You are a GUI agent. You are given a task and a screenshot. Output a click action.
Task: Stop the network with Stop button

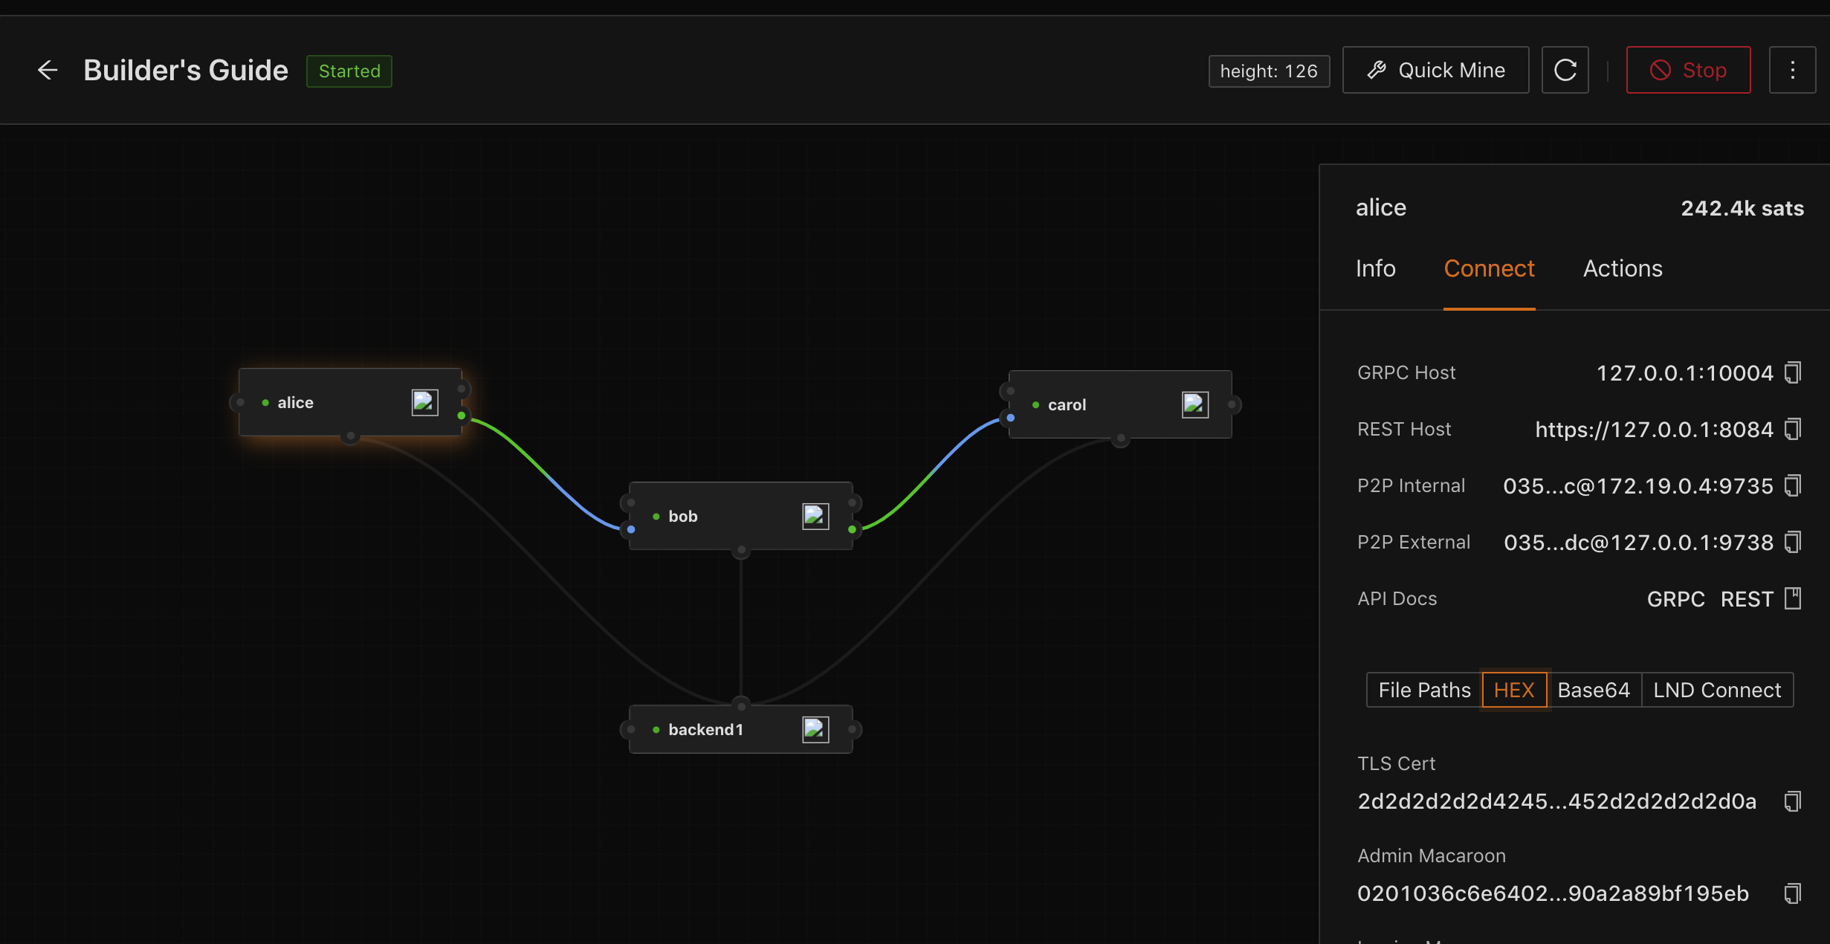click(x=1687, y=70)
